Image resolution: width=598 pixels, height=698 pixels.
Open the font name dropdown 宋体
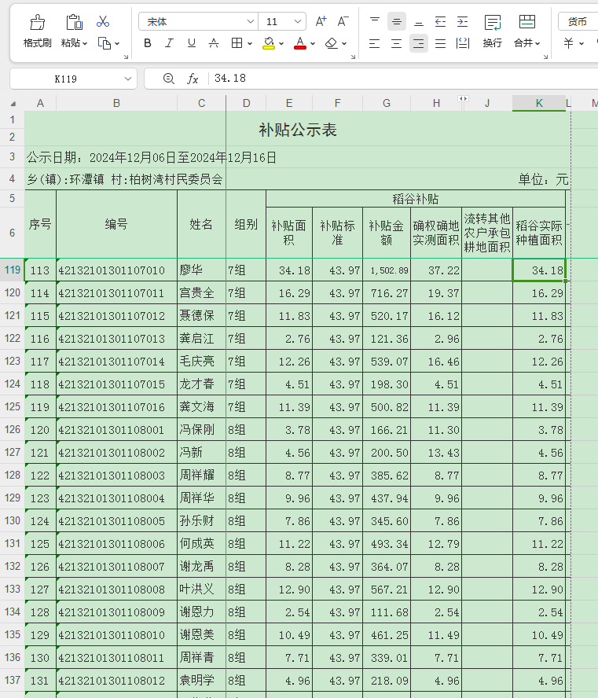click(x=198, y=21)
